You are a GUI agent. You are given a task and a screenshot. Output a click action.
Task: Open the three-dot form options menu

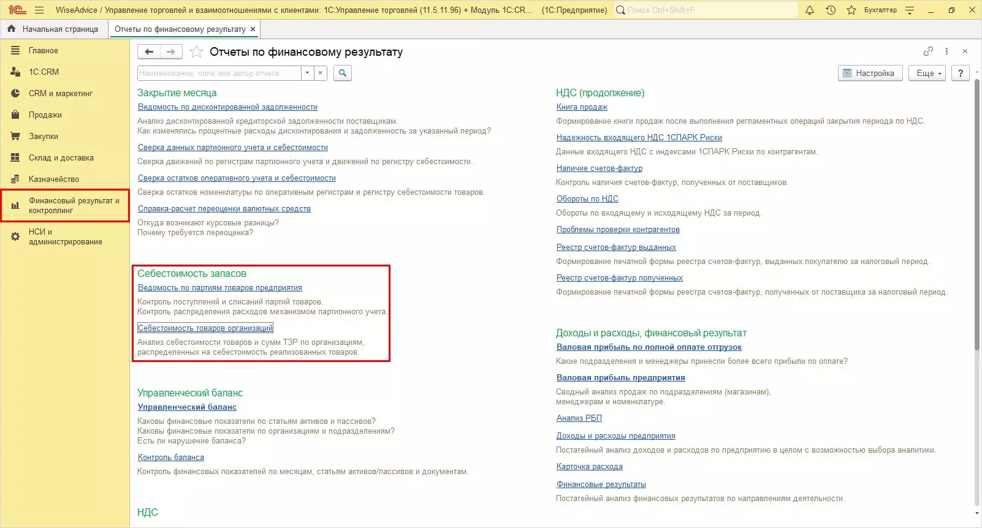click(x=946, y=51)
